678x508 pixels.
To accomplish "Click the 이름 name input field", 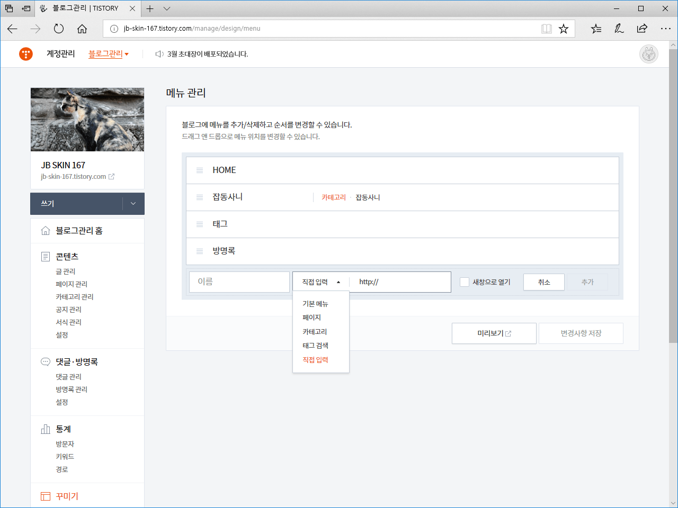I will click(239, 282).
